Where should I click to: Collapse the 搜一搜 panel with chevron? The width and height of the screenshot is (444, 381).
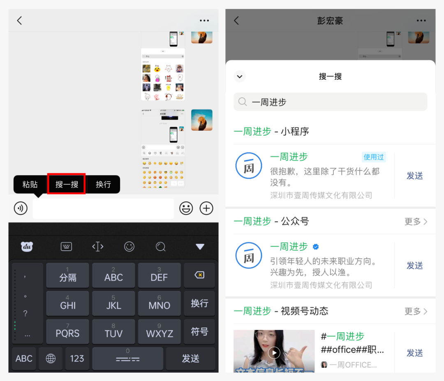pos(240,76)
